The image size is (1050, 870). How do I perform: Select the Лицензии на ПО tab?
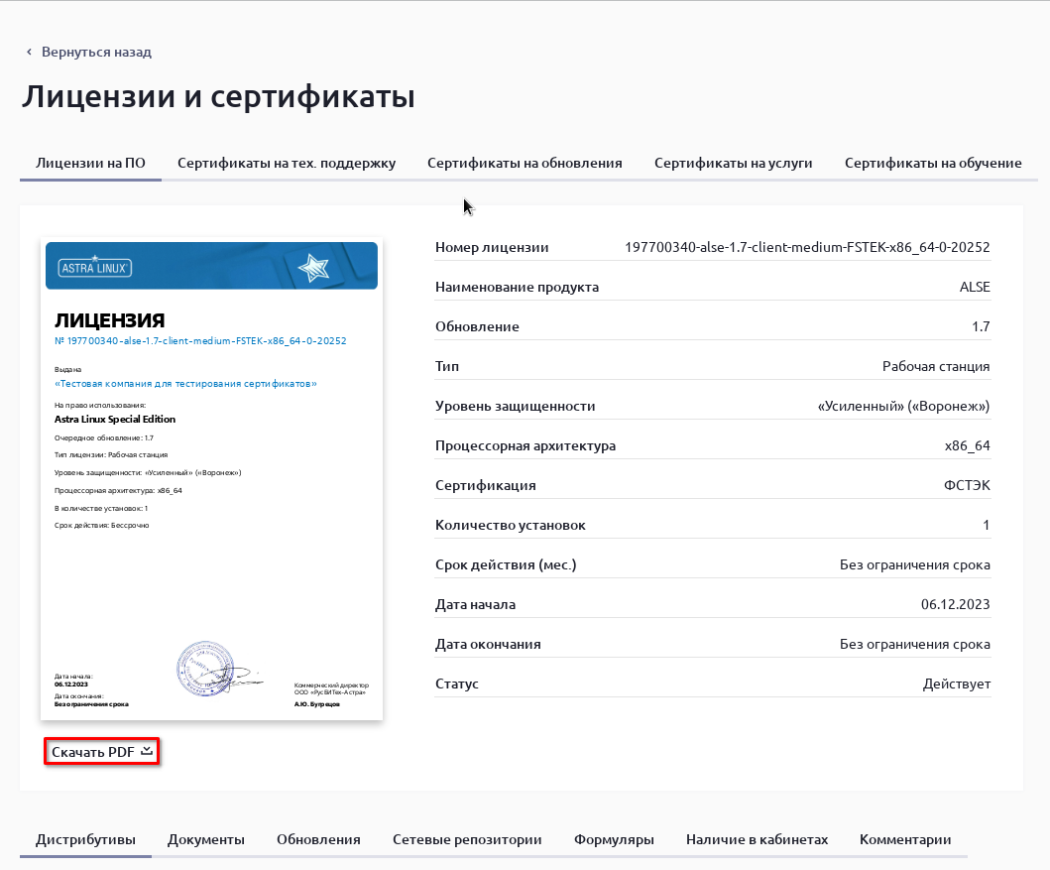coord(90,163)
